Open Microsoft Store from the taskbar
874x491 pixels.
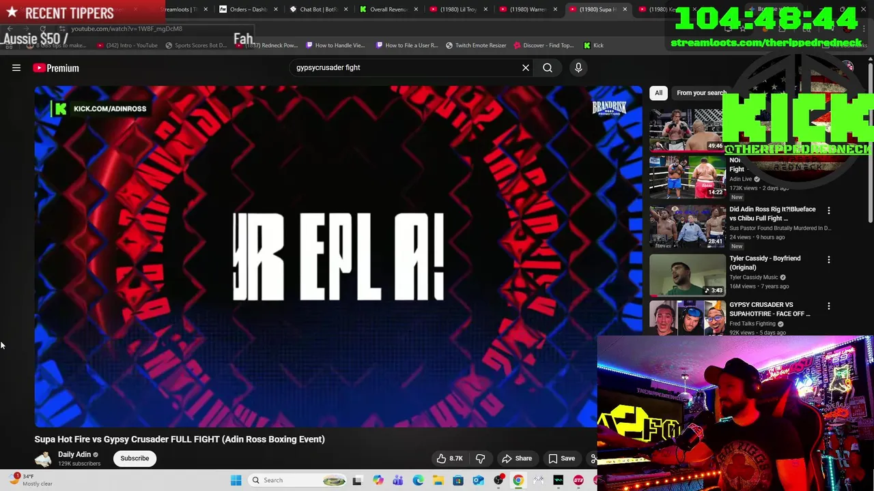pyautogui.click(x=458, y=481)
